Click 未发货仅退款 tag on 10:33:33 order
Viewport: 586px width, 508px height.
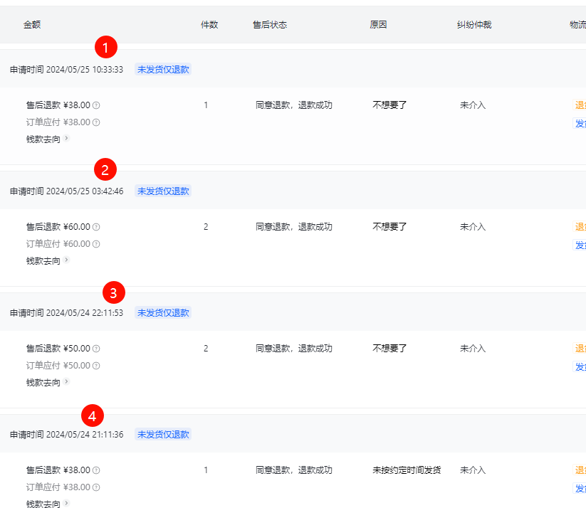[163, 70]
